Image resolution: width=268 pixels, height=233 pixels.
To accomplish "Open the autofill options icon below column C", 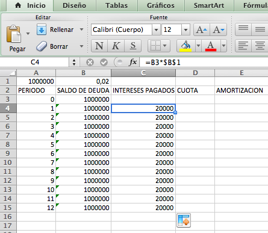I will [x=184, y=220].
